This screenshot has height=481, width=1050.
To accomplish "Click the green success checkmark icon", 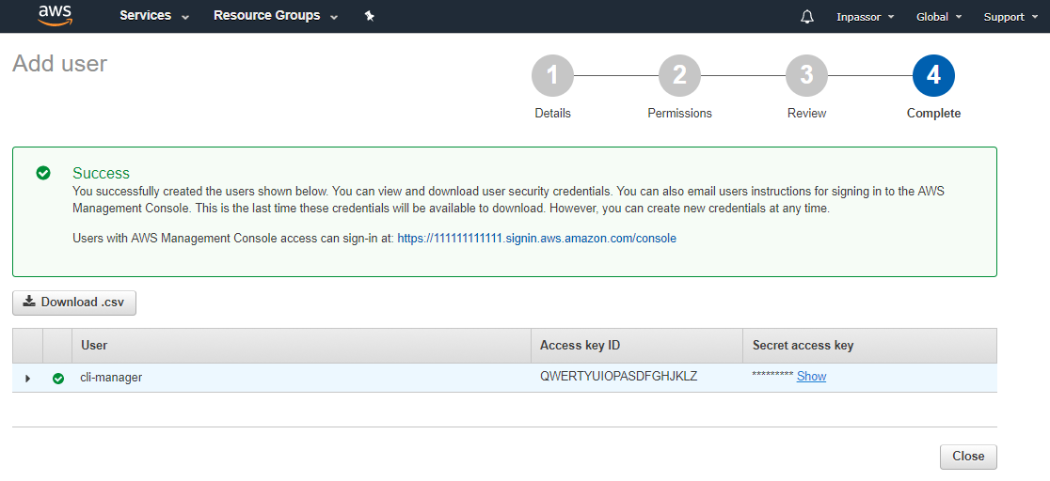I will 43,173.
